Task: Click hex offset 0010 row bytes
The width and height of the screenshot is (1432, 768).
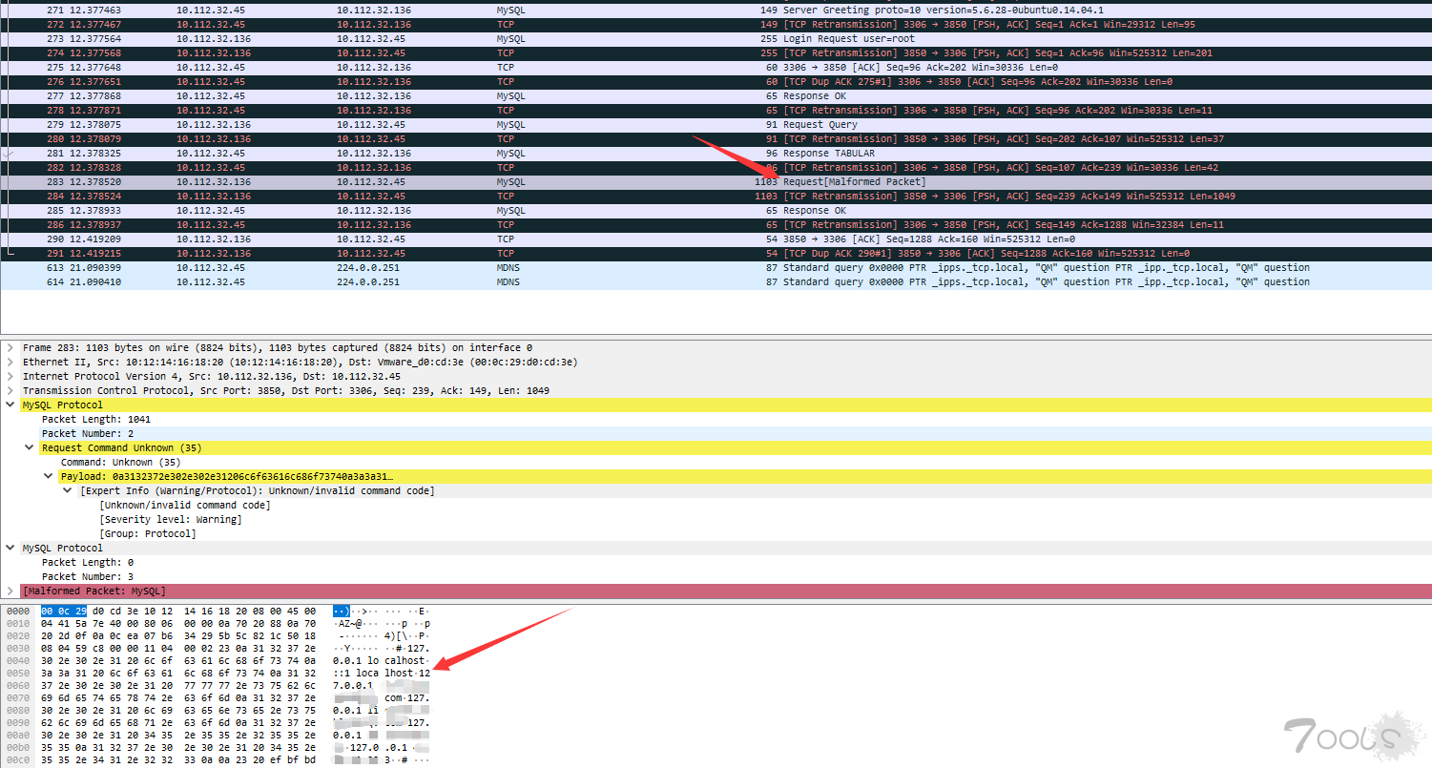Action: click(x=178, y=623)
